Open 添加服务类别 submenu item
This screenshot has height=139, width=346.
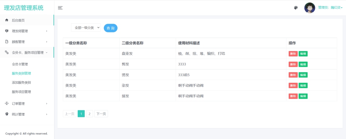click(x=22, y=82)
